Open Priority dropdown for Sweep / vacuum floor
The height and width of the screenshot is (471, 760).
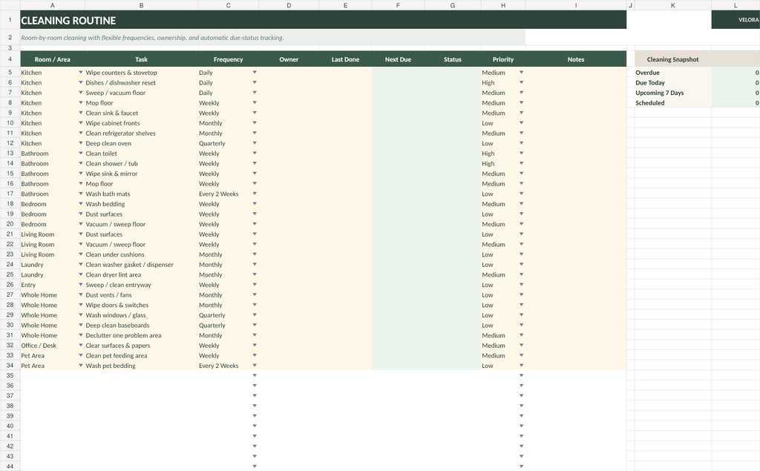click(522, 93)
